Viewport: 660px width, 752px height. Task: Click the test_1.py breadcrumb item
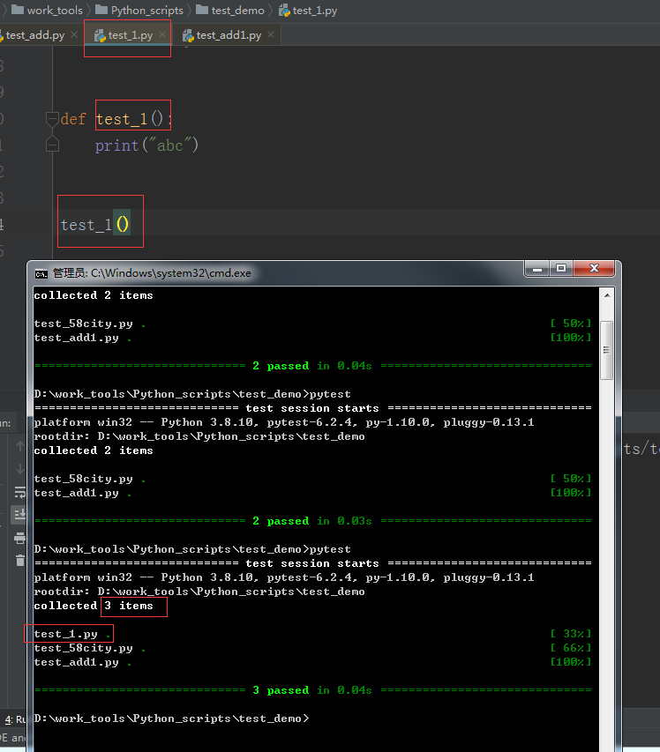[308, 10]
